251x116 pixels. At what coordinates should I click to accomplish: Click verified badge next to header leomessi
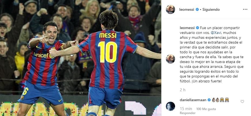click(197, 10)
